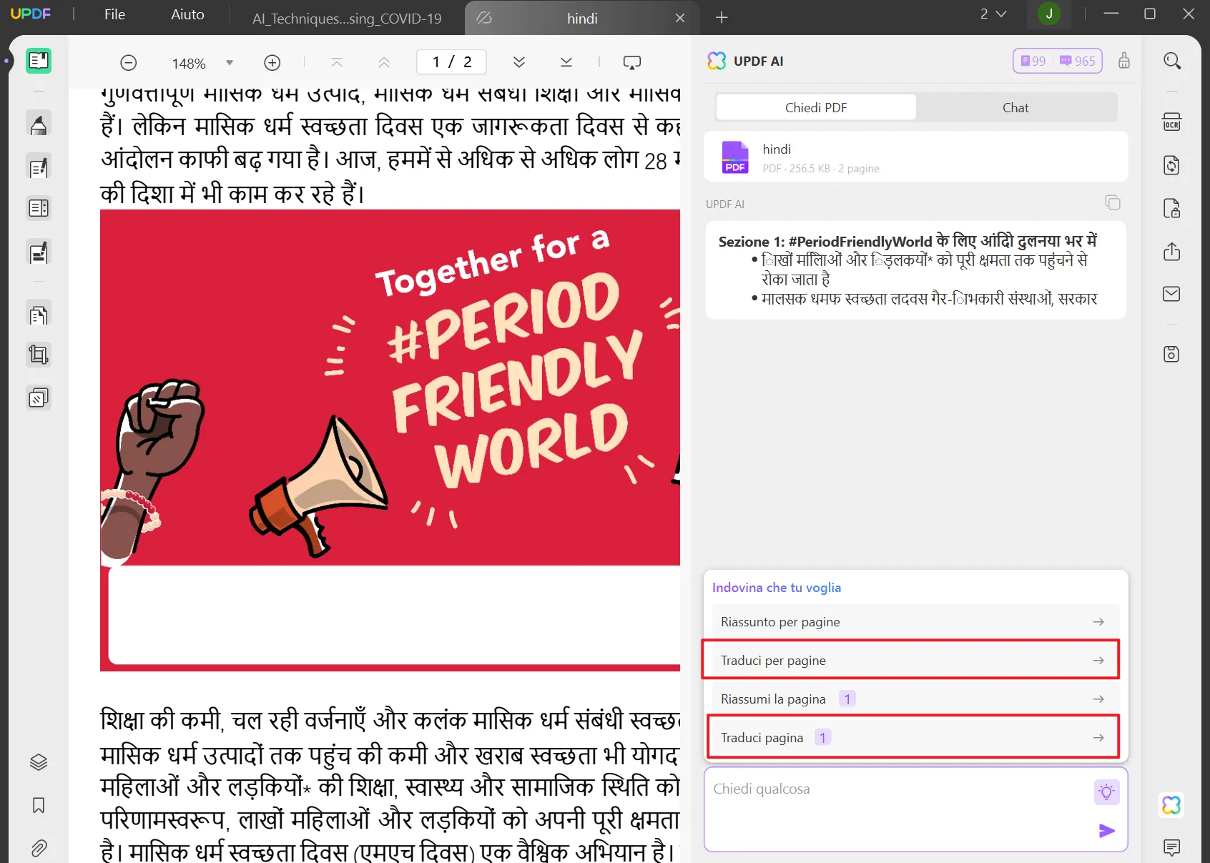Image resolution: width=1210 pixels, height=863 pixels.
Task: Go to the last page
Action: tap(566, 63)
